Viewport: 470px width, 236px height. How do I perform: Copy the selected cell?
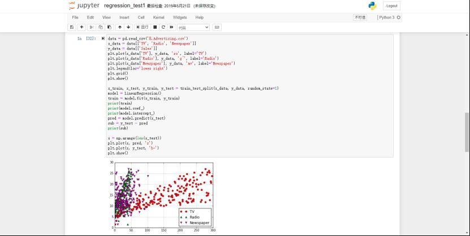[x=100, y=27]
